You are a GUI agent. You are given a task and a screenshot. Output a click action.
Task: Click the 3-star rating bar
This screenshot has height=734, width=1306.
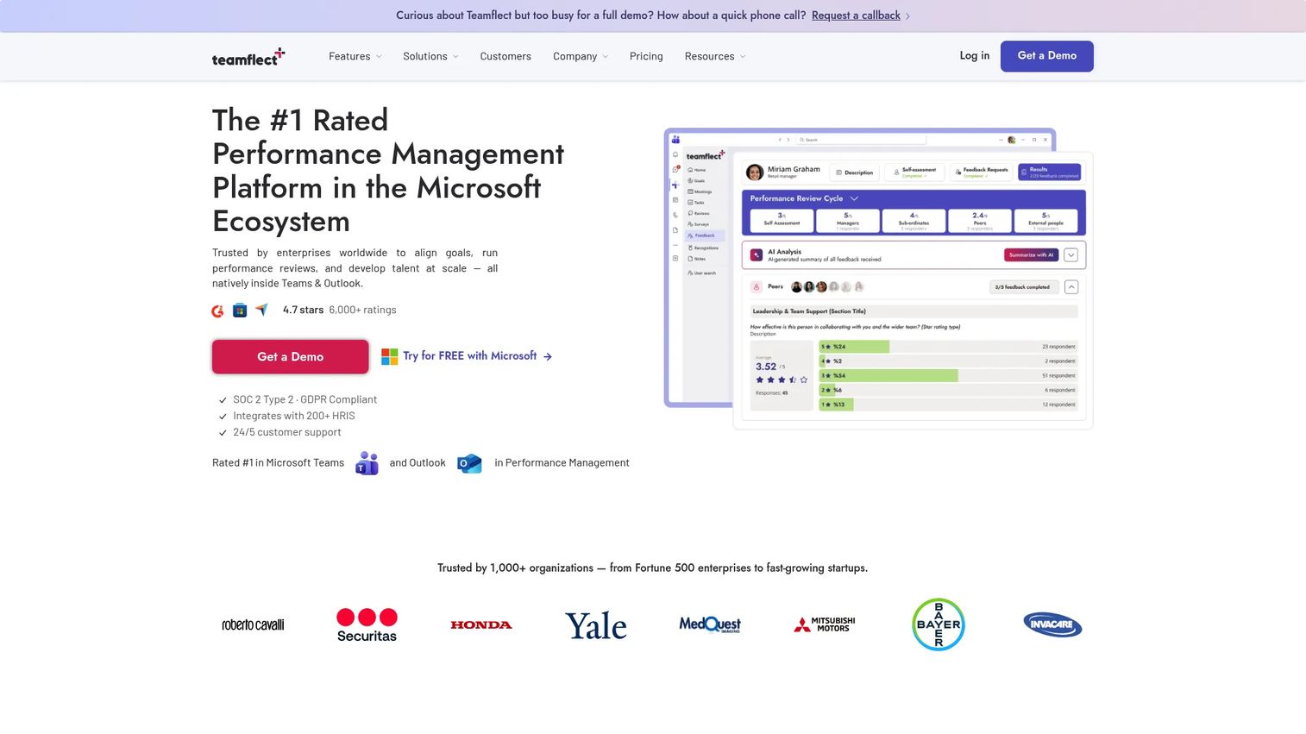click(948, 376)
